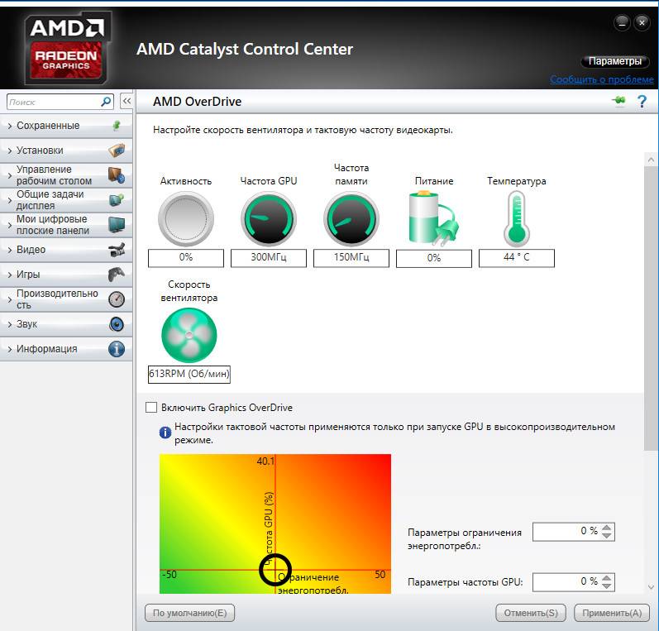The image size is (659, 631).
Task: Click the Игры gamepad icon
Action: pyautogui.click(x=117, y=274)
